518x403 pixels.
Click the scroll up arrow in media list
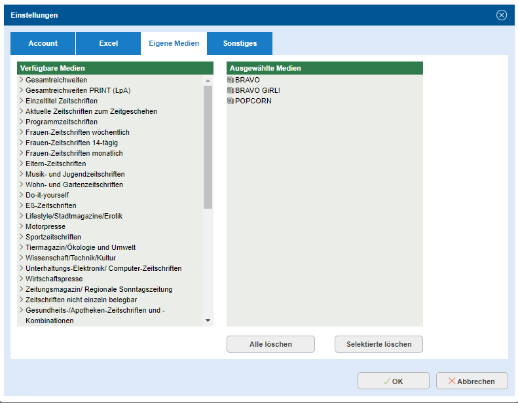[208, 80]
